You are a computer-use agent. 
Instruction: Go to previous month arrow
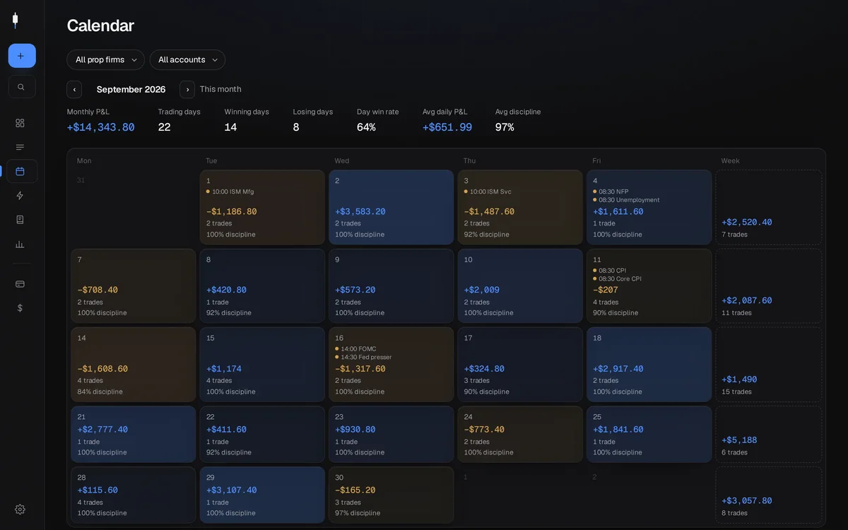click(x=74, y=90)
